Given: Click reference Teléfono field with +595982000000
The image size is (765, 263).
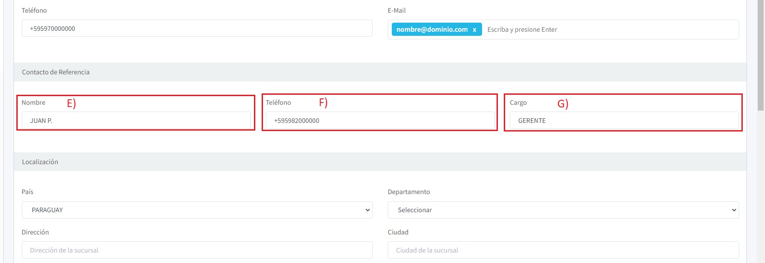Looking at the screenshot, I should point(380,121).
